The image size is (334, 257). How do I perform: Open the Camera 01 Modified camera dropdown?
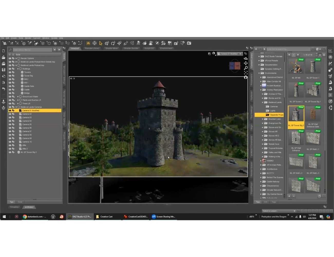coord(240,54)
